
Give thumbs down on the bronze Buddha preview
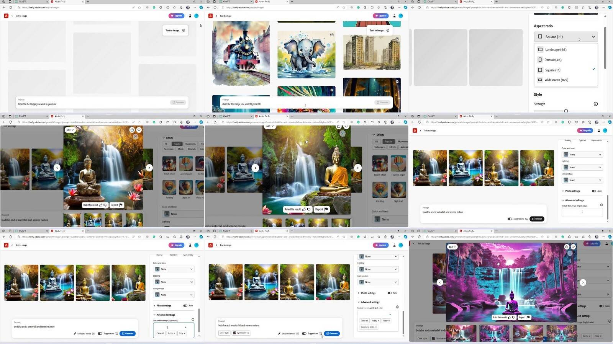[x=105, y=205]
